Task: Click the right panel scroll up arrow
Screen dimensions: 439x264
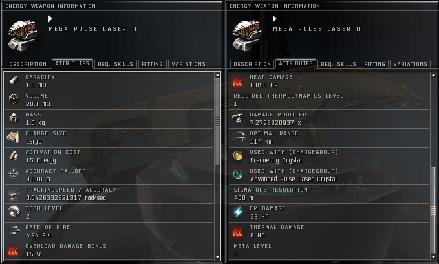Action: (x=433, y=75)
